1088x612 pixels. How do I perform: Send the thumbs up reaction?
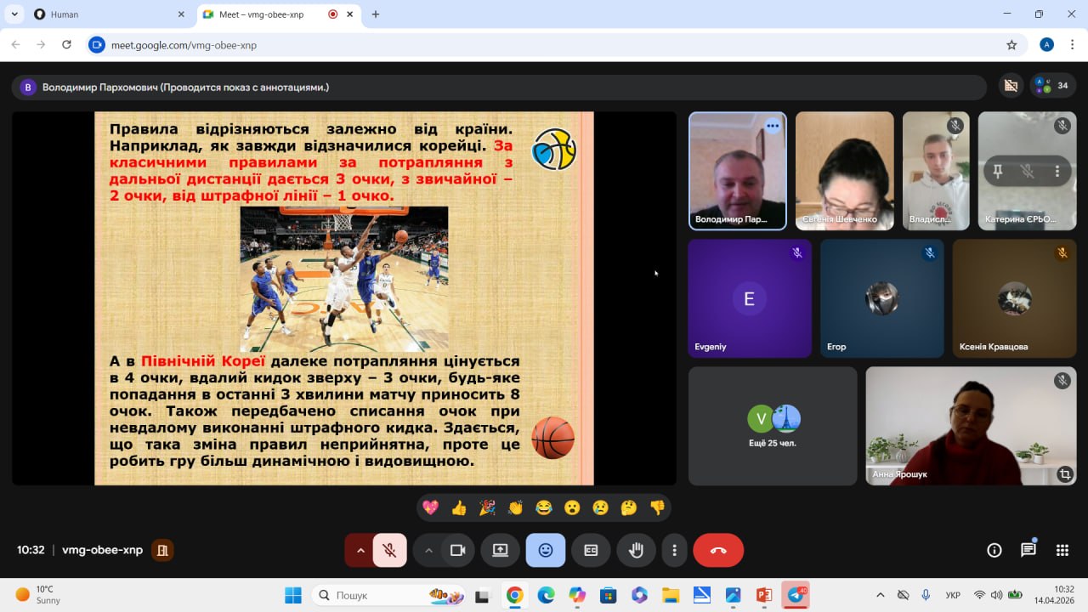[459, 507]
